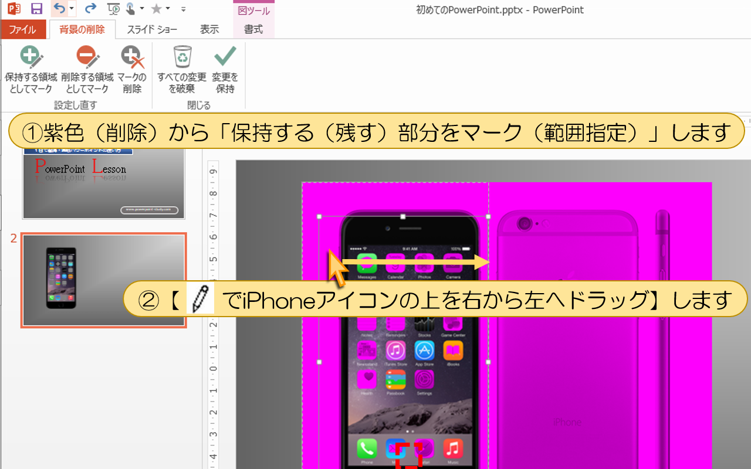Screen dimensions: 751x469
Task: Click the vertical ruler beside the slide
Action: tap(214, 315)
